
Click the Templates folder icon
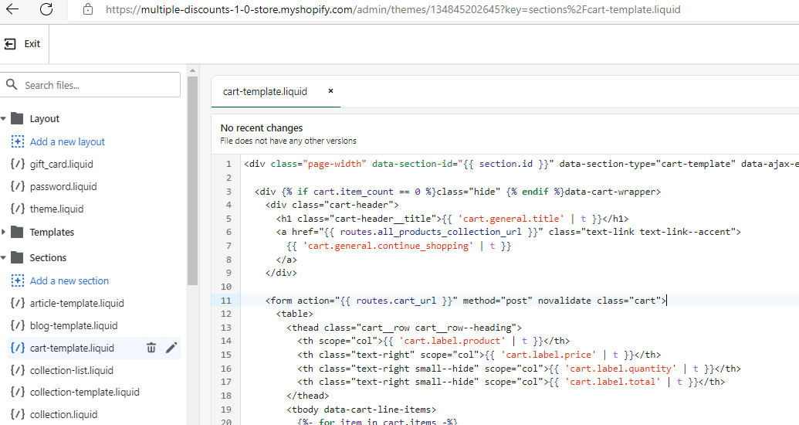coord(17,232)
